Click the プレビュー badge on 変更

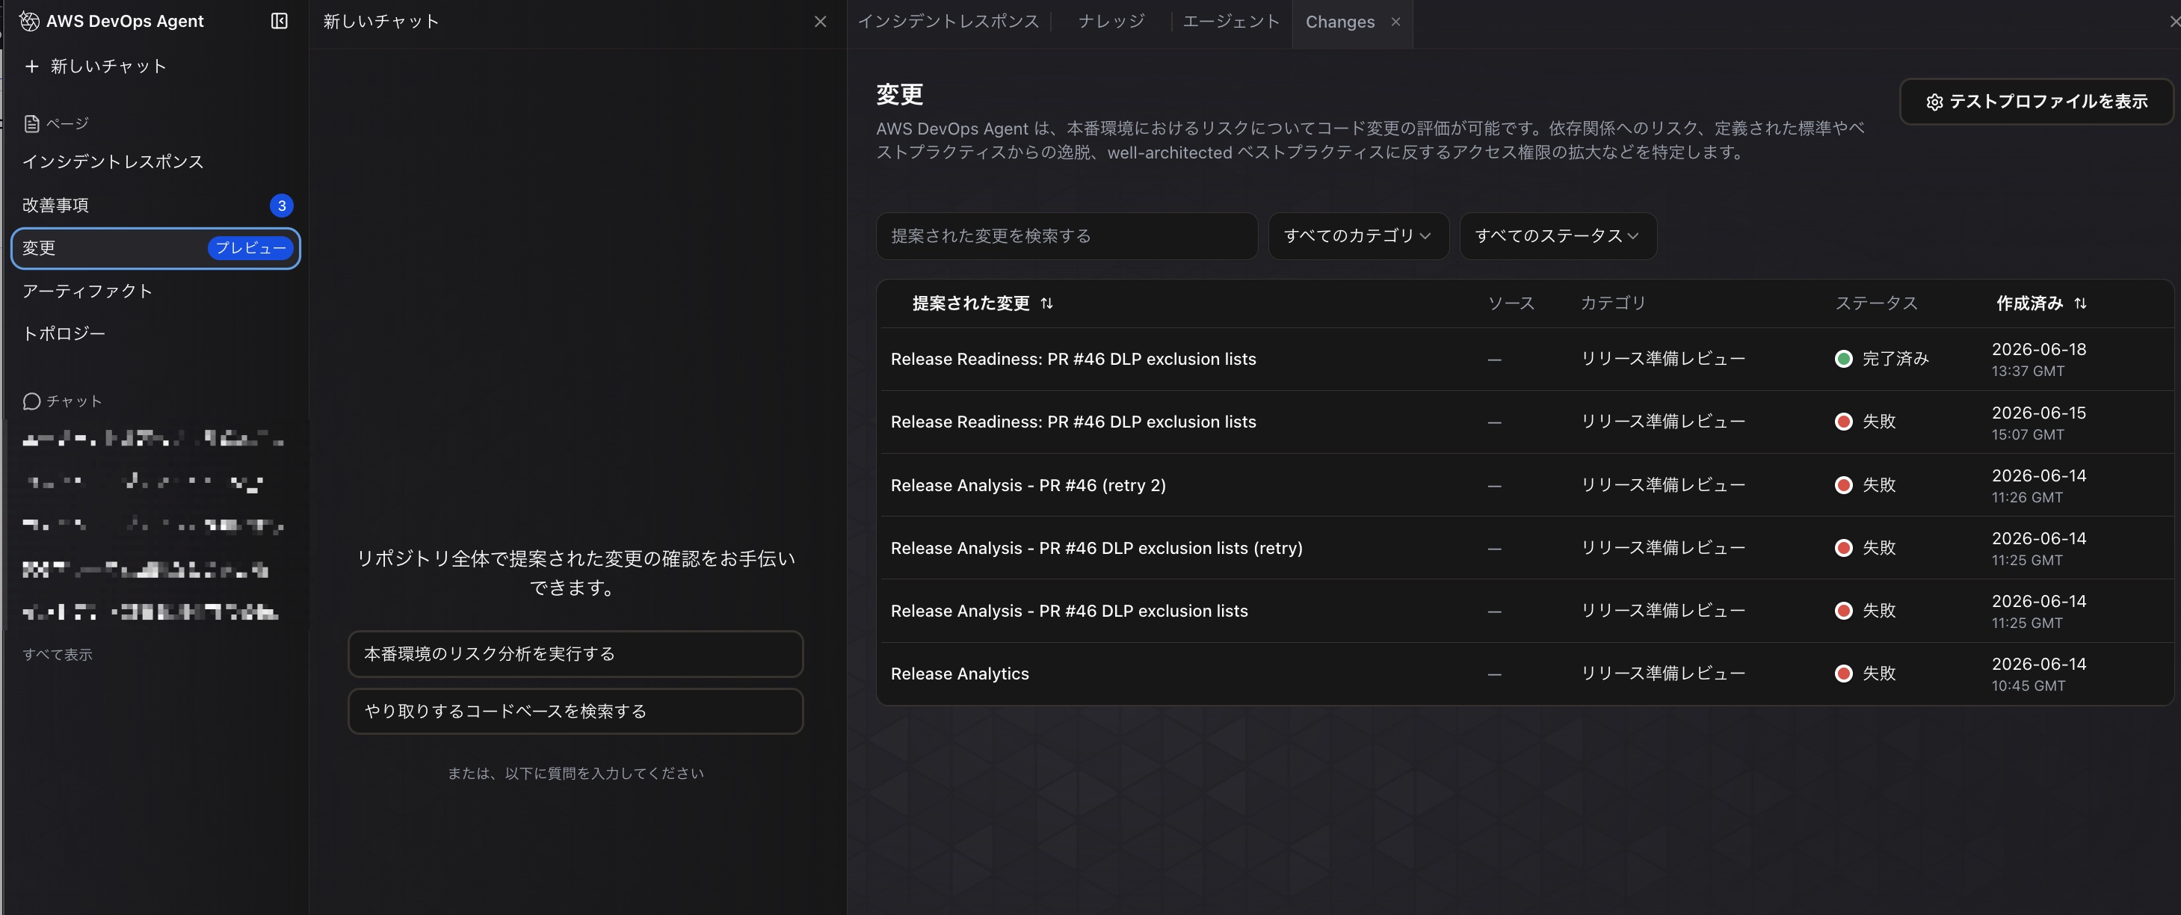coord(250,248)
